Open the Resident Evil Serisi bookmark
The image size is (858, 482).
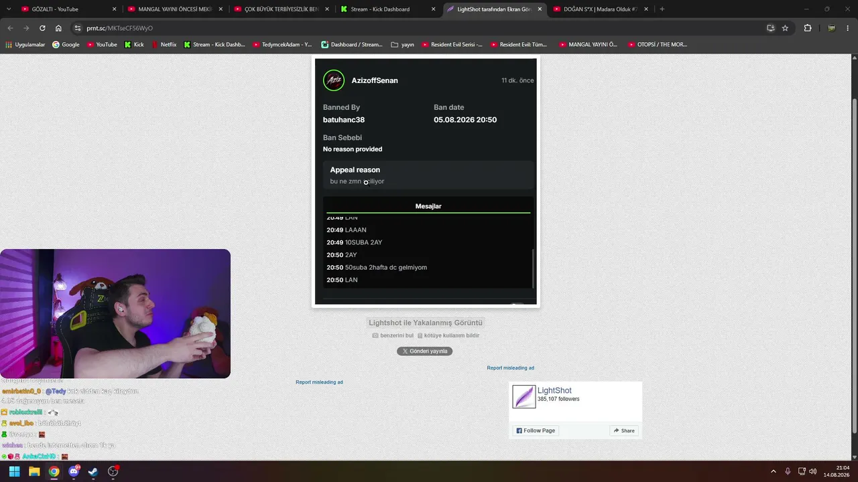coord(451,45)
